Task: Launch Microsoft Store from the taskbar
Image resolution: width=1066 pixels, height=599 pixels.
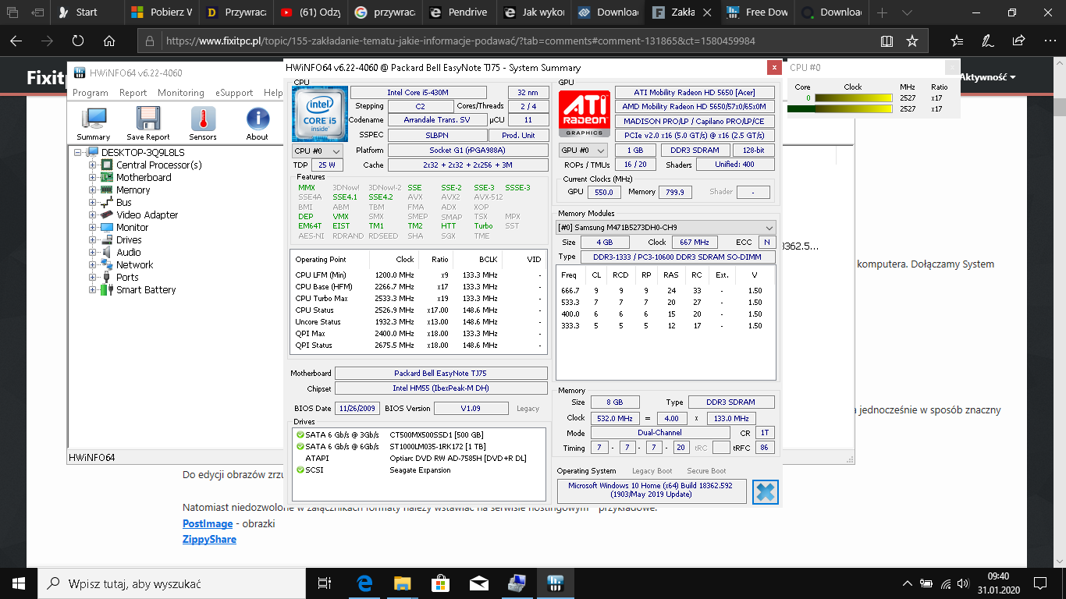Action: [439, 583]
